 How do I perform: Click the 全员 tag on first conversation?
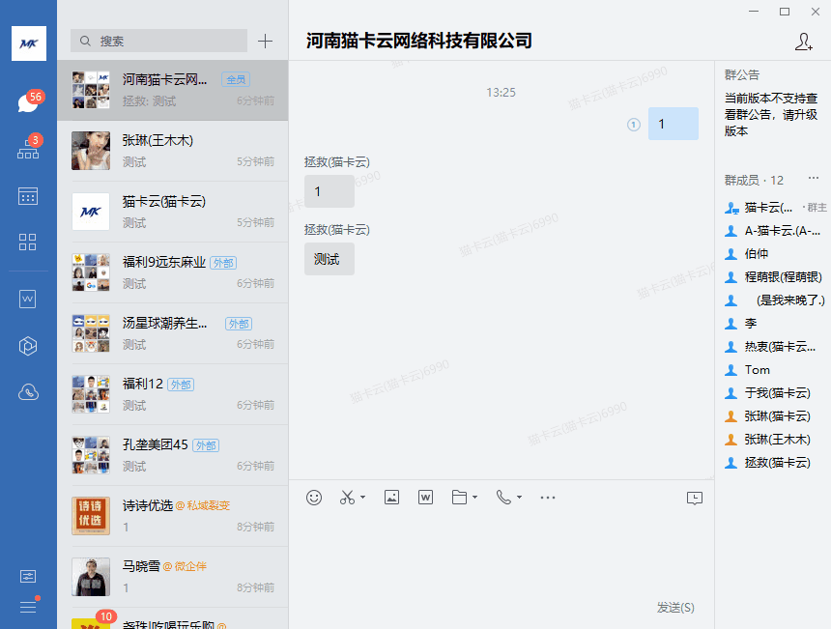236,79
